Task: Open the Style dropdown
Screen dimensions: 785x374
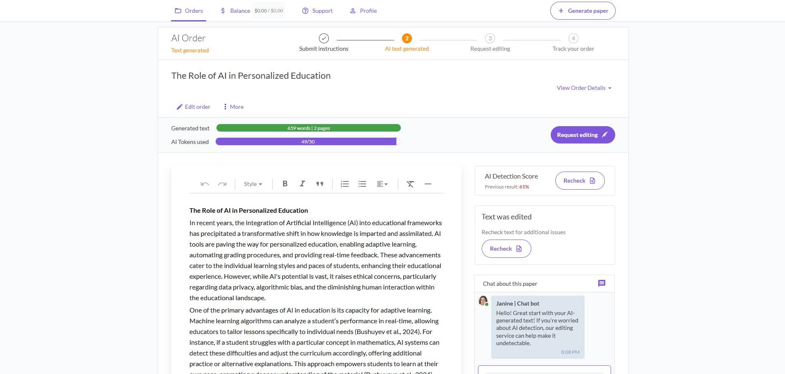Action: pos(253,184)
